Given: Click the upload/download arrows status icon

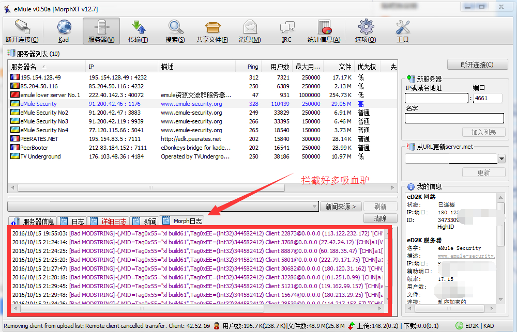Looking at the screenshot, I should tap(351, 326).
